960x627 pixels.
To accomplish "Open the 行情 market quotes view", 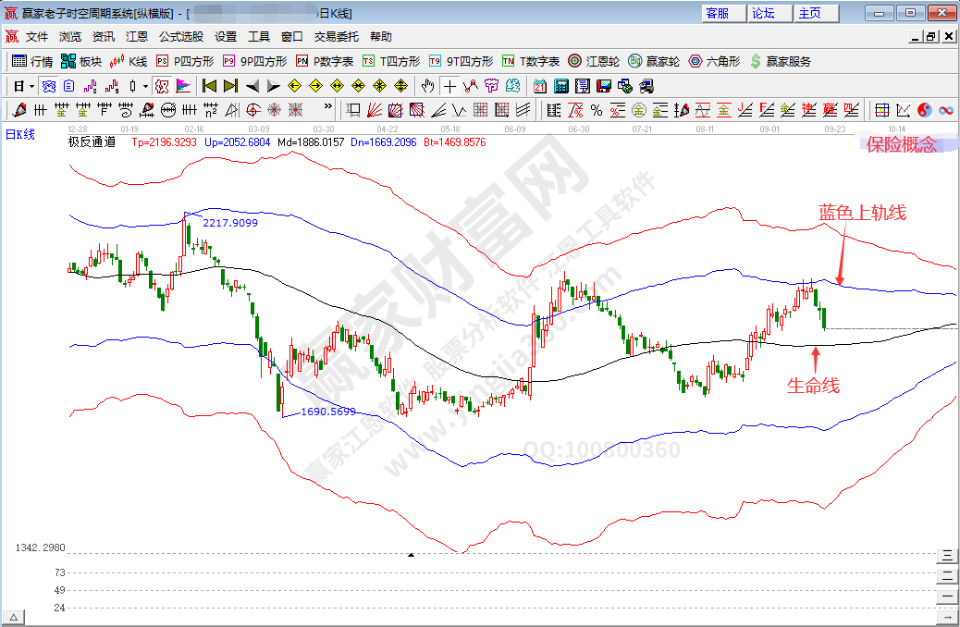I will click(x=32, y=61).
